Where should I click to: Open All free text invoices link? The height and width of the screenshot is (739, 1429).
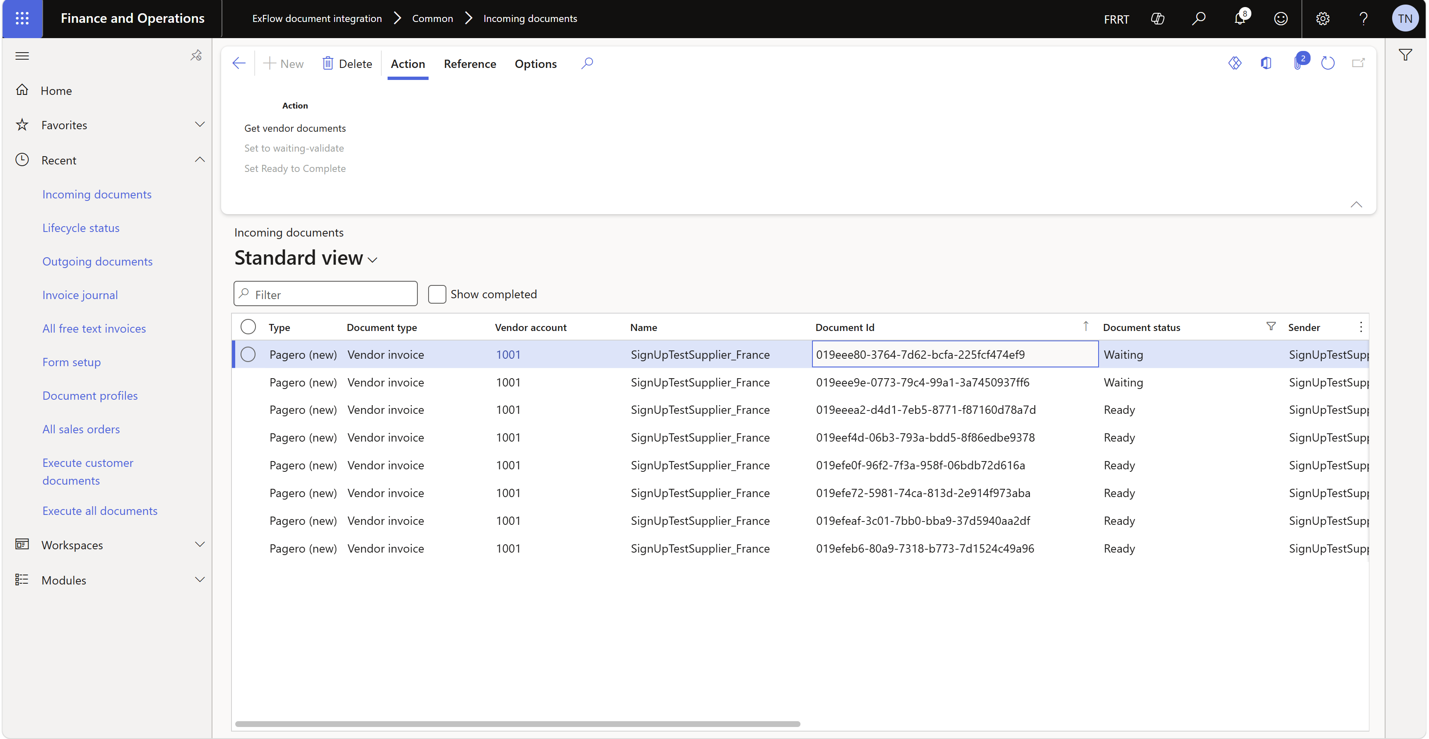pyautogui.click(x=94, y=328)
